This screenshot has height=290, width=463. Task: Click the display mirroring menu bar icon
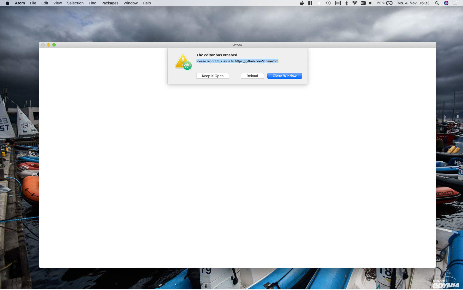tap(338, 3)
